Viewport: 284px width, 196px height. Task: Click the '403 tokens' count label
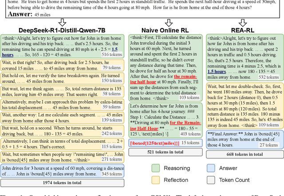pos(190,134)
